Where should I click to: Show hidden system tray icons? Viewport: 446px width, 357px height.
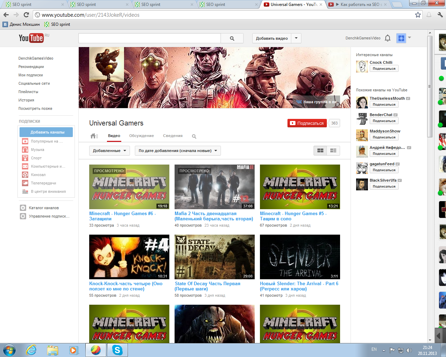384,350
